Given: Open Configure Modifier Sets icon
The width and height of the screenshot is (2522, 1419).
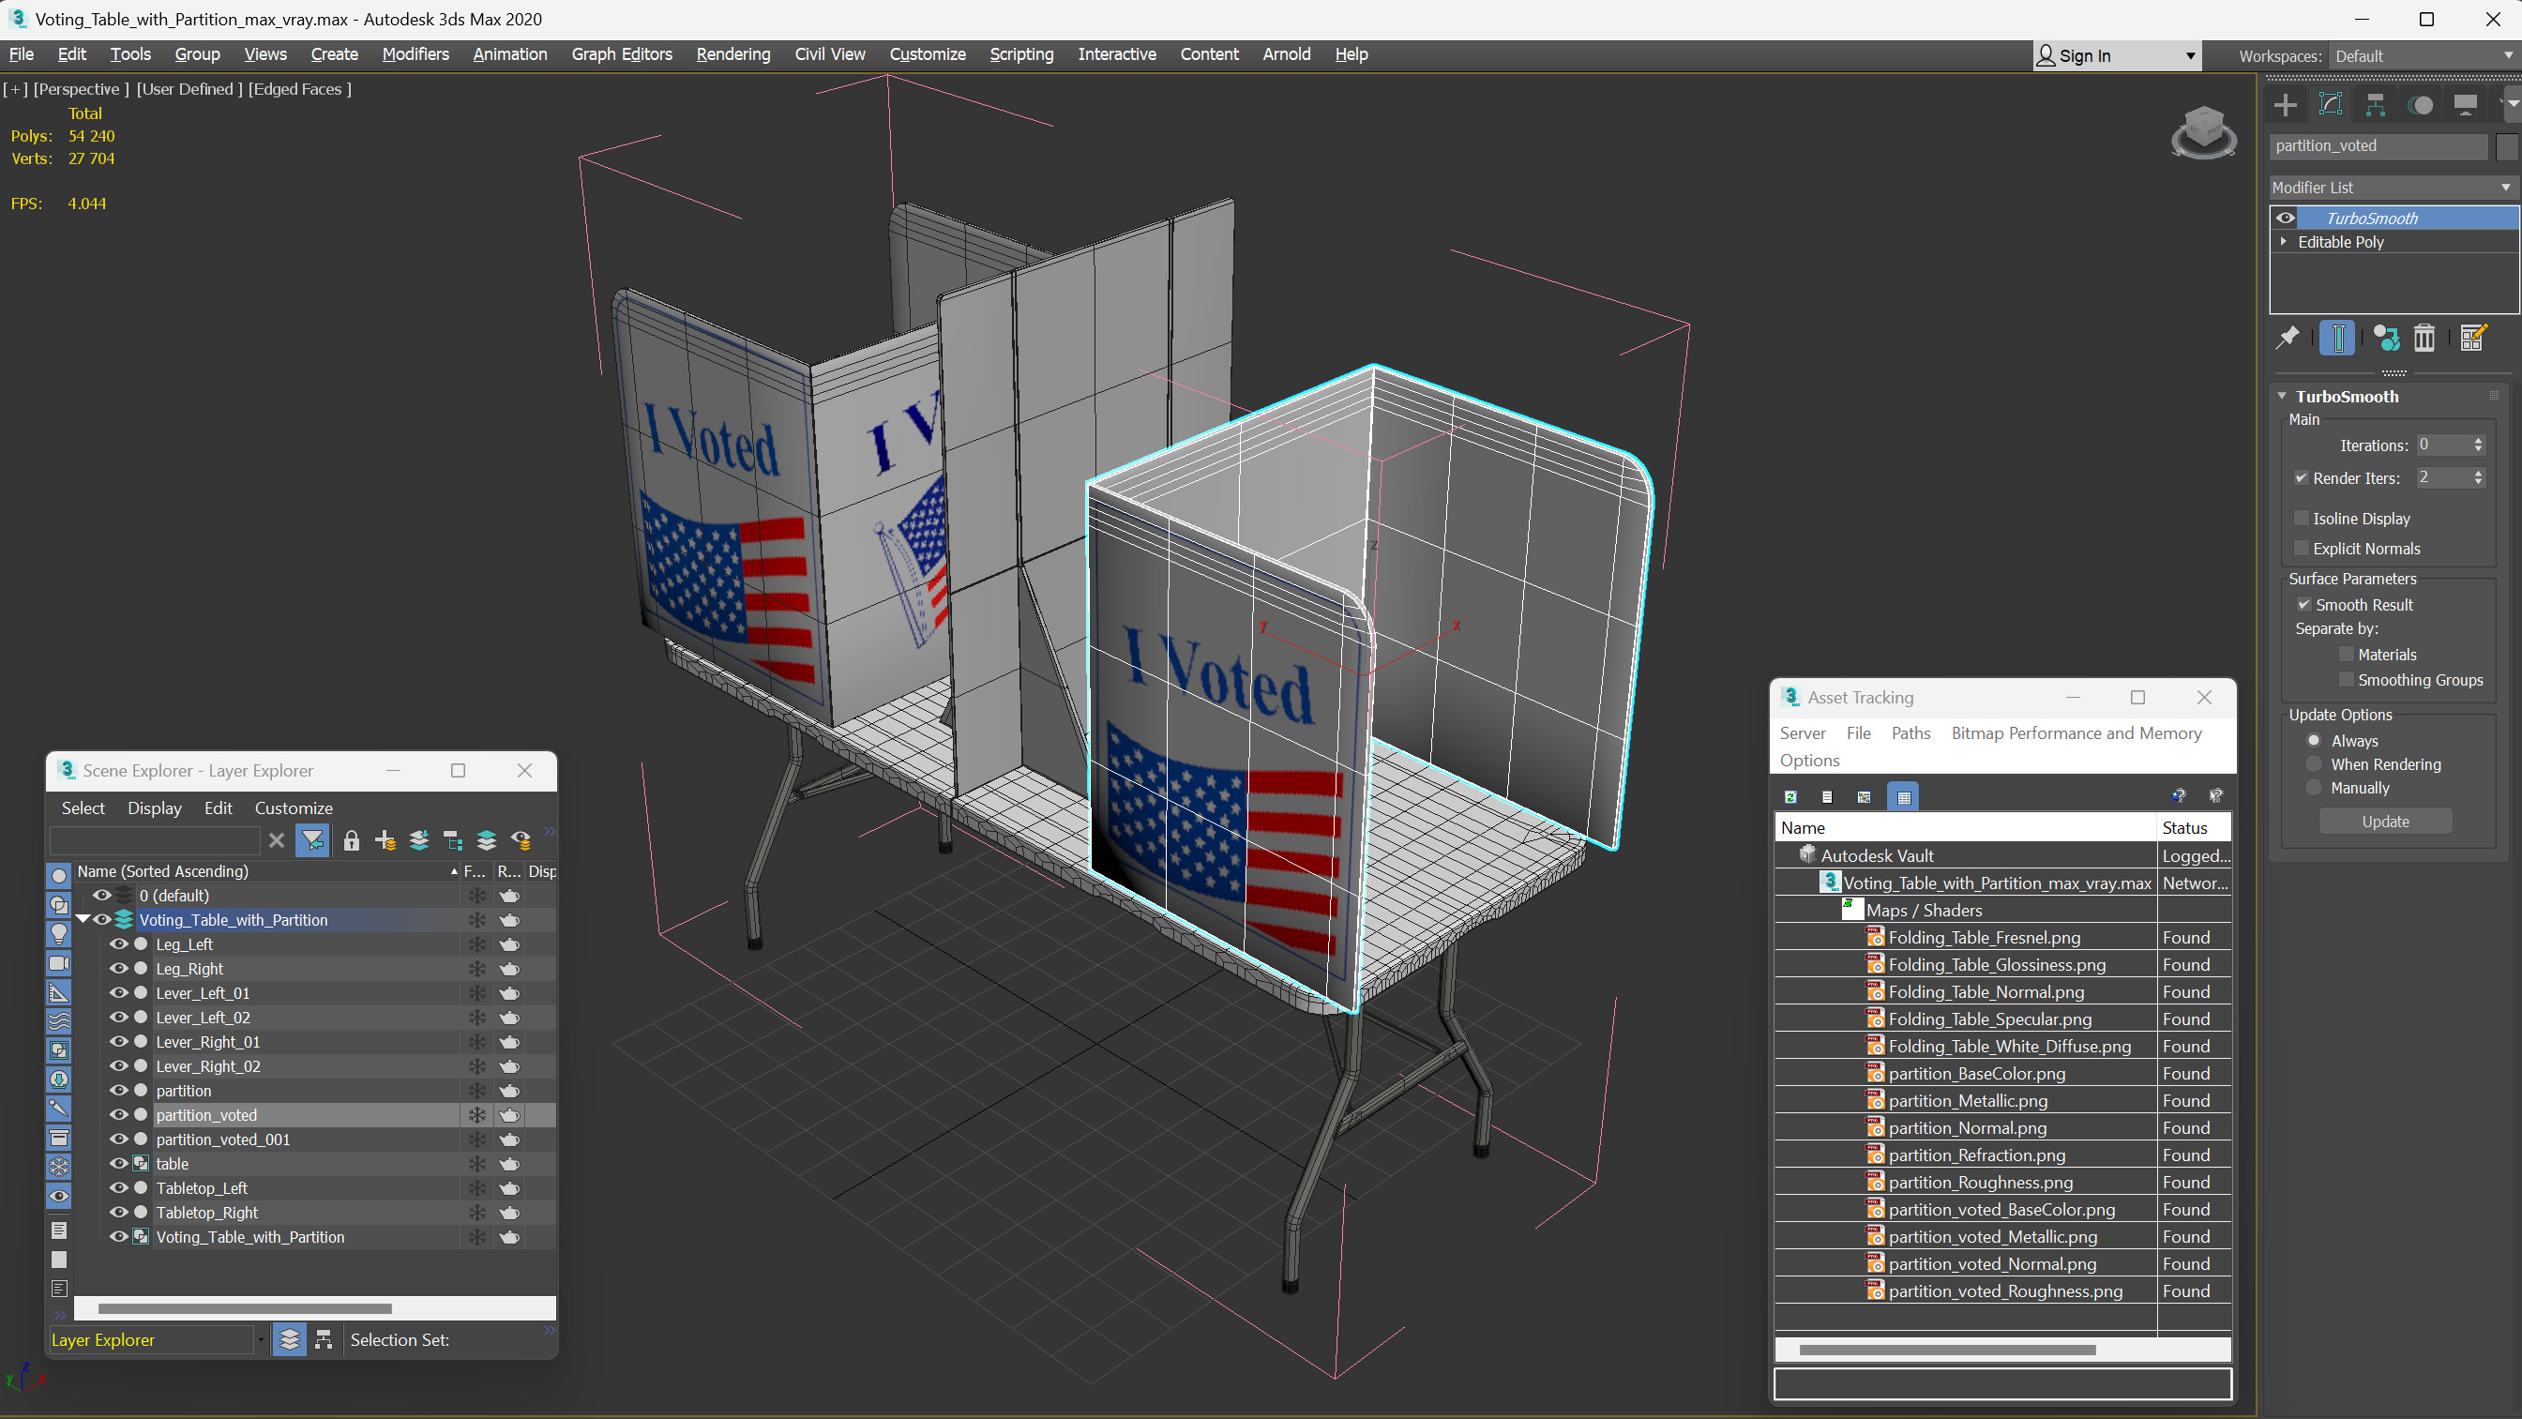Looking at the screenshot, I should point(2472,338).
